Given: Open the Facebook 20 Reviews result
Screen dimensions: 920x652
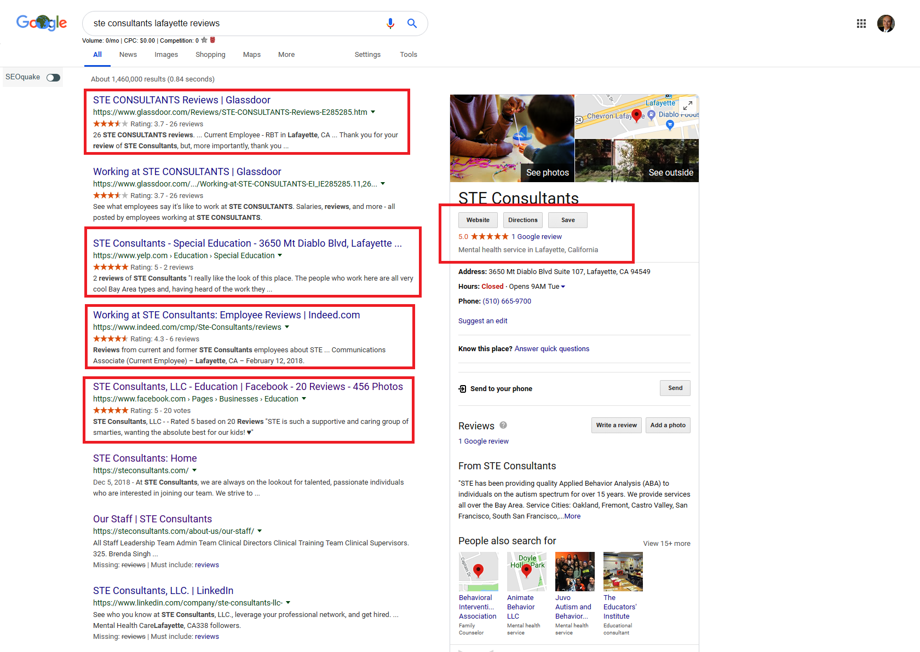Looking at the screenshot, I should point(248,387).
